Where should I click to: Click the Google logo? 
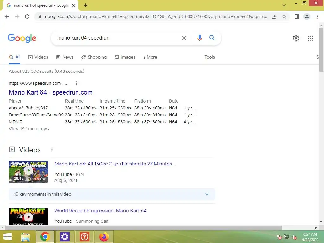point(22,38)
